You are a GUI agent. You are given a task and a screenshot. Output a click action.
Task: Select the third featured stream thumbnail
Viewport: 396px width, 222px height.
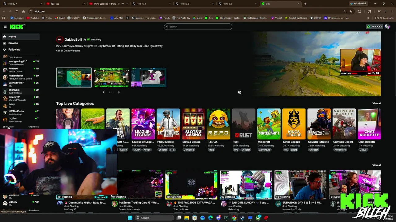149,77
